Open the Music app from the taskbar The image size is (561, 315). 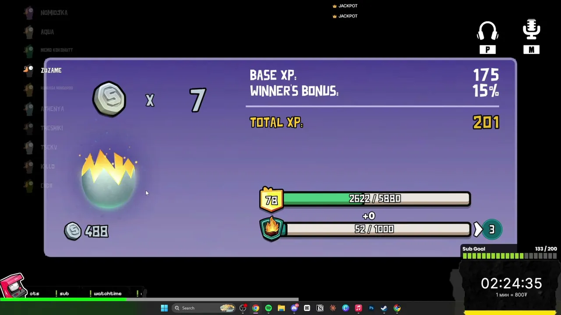(358, 308)
